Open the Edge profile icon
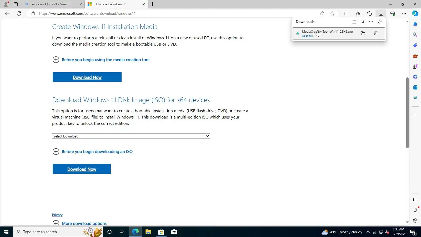421x237 pixels. pyautogui.click(x=6, y=4)
